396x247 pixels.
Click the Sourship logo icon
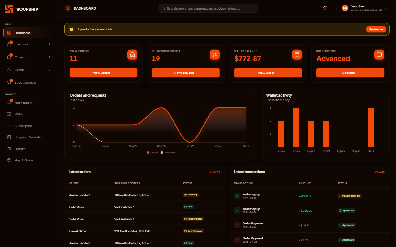[9, 9]
